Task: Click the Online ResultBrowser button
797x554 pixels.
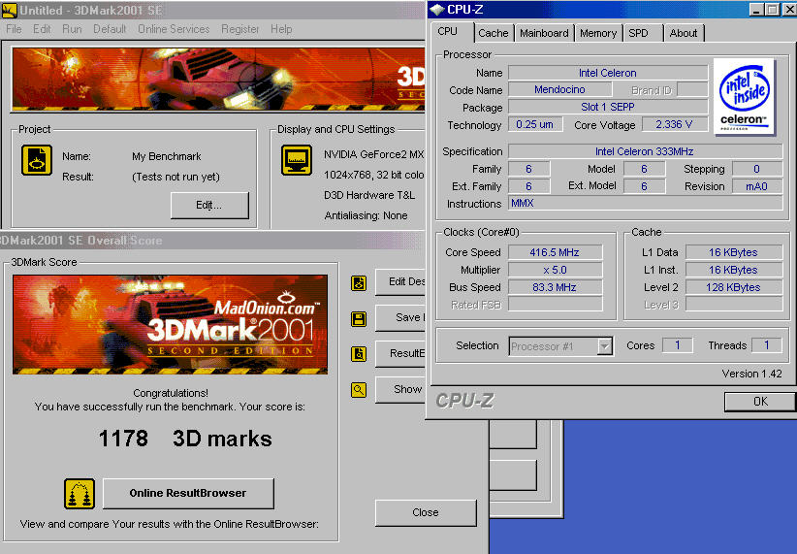Action: pos(188,493)
